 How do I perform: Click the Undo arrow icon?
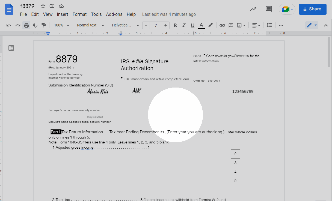[9, 25]
